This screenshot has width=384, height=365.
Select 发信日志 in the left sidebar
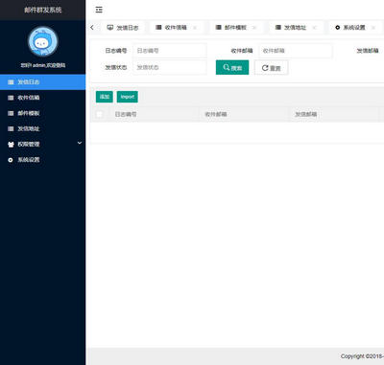(x=42, y=82)
